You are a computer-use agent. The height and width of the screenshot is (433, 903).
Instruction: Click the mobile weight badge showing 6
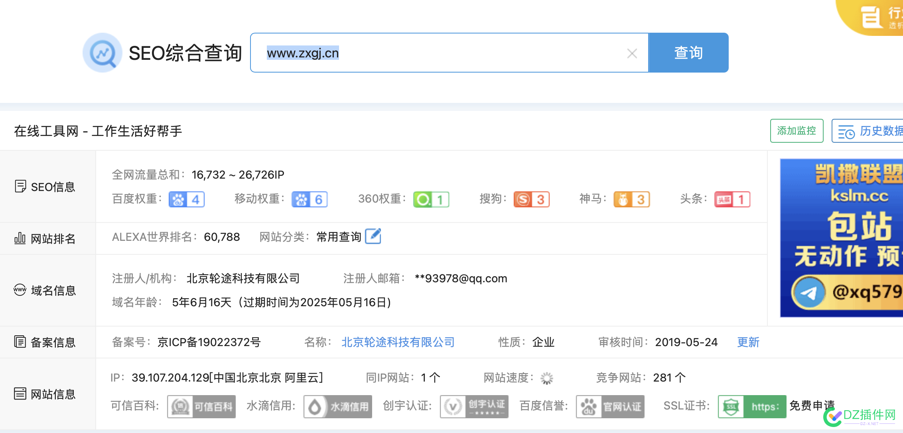click(x=310, y=199)
